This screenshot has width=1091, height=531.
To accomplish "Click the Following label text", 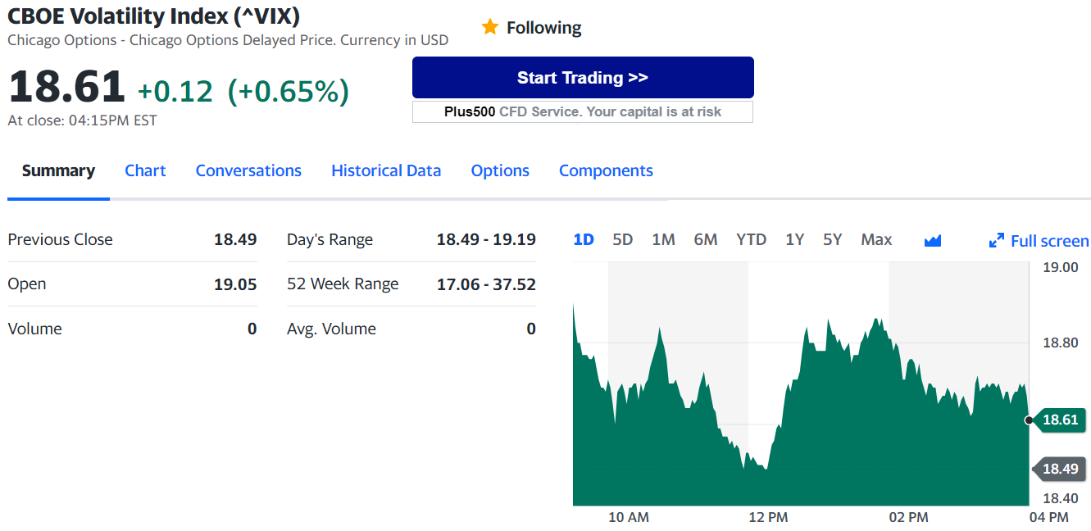I will pyautogui.click(x=543, y=28).
